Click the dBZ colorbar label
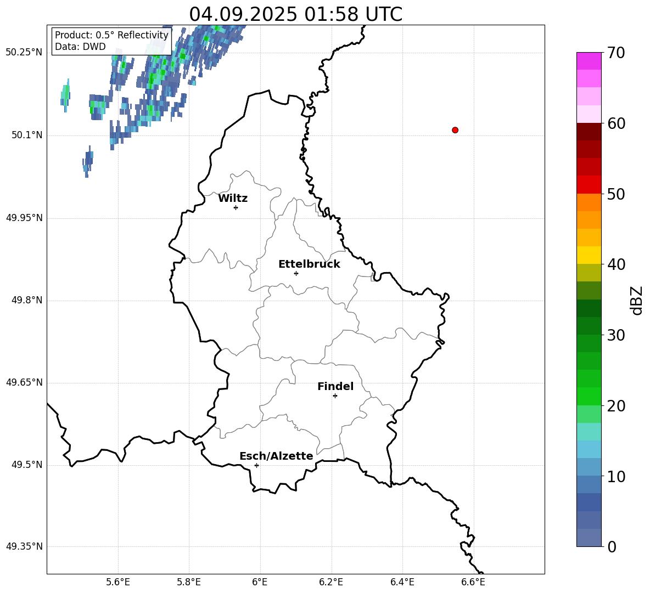 (636, 300)
